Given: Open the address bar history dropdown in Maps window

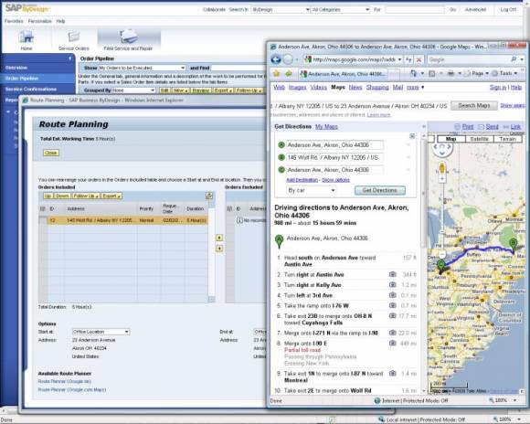Looking at the screenshot, I should (x=399, y=59).
